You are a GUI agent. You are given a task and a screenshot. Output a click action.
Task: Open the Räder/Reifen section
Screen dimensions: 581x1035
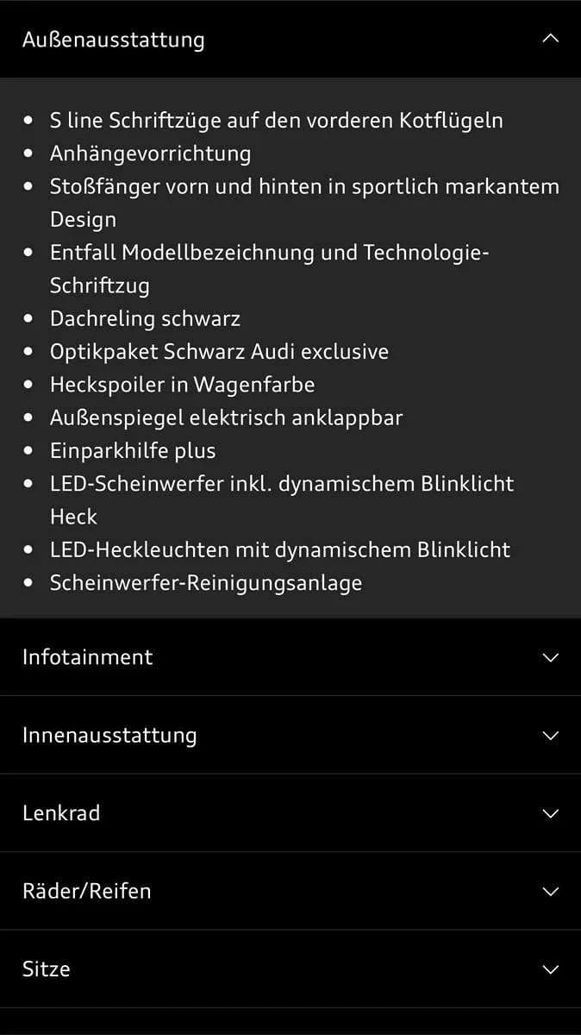pos(290,891)
